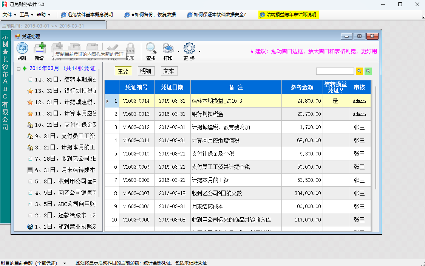Click the 修改 edit voucher icon
Viewport: 425px width, 266px height.
click(74, 46)
